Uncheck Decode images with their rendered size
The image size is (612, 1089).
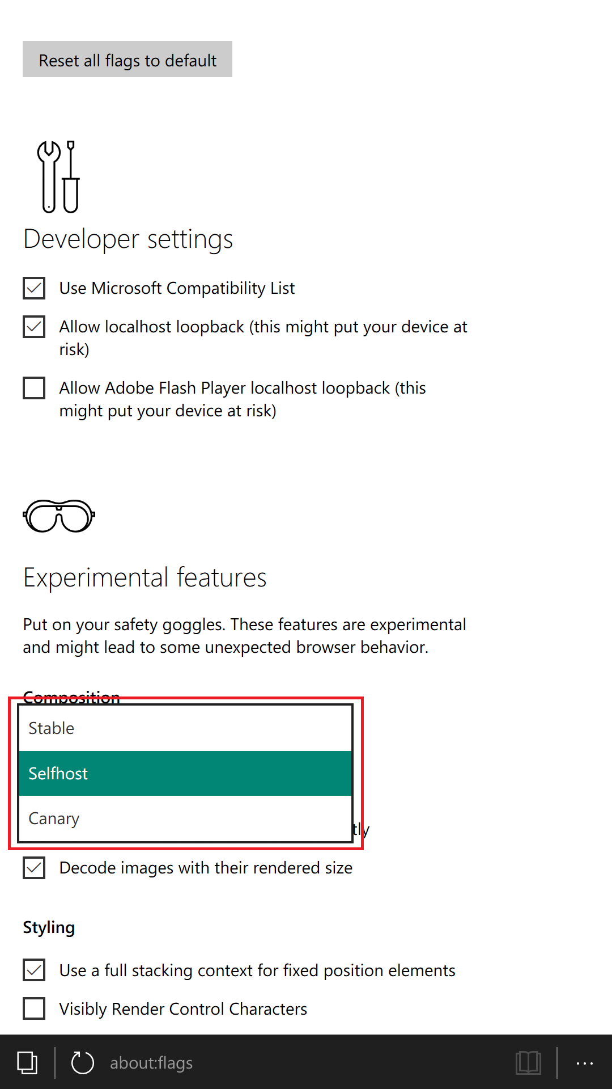34,868
